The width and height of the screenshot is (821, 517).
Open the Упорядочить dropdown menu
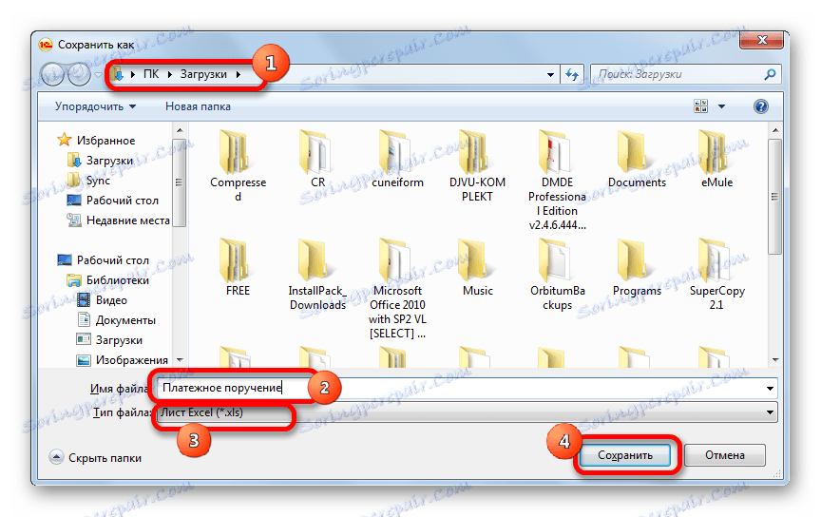point(95,106)
